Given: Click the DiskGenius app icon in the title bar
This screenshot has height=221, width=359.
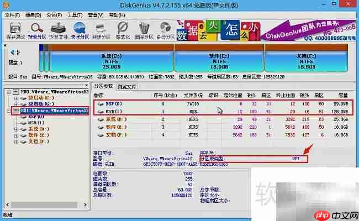Looking at the screenshot, I should click(6, 4).
